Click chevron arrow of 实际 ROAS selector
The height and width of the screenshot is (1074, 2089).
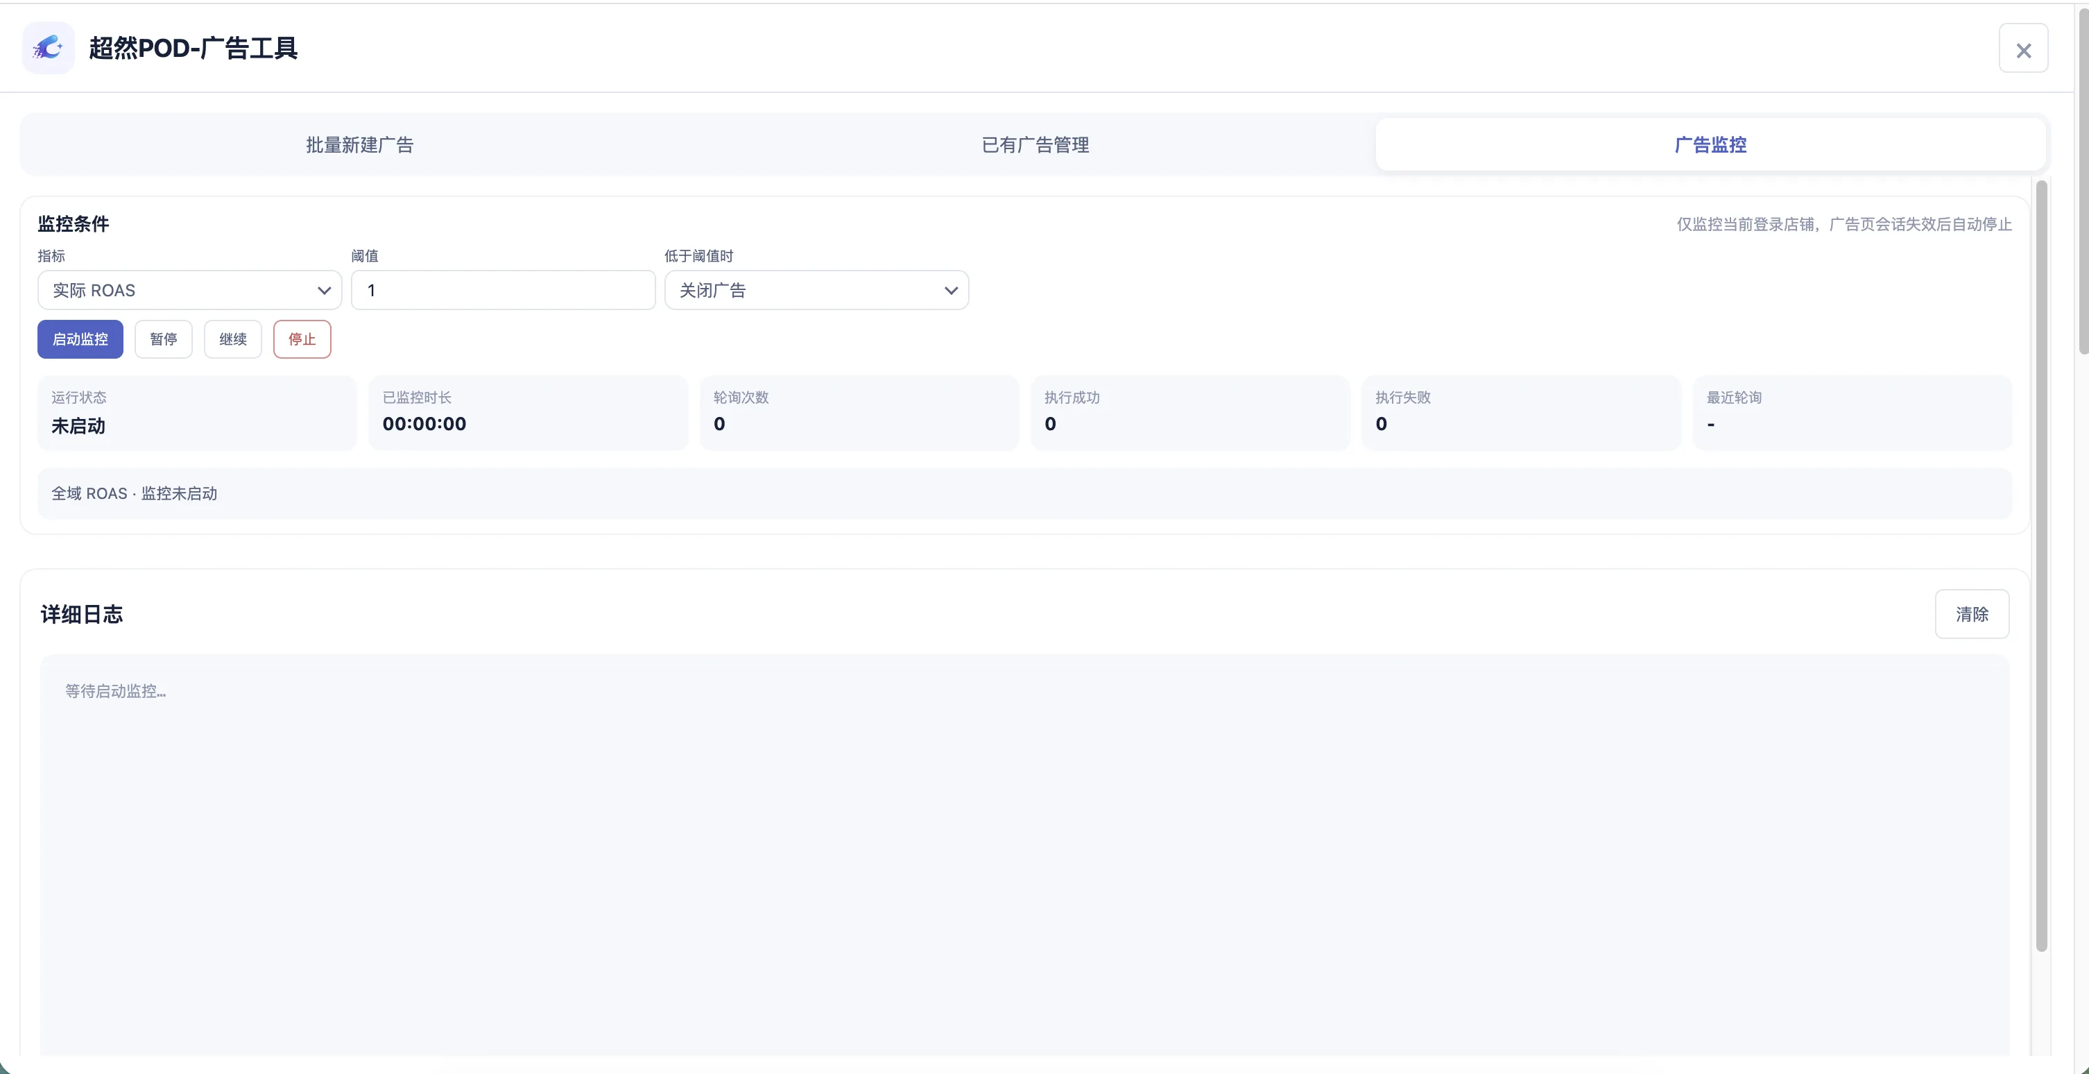click(x=324, y=291)
